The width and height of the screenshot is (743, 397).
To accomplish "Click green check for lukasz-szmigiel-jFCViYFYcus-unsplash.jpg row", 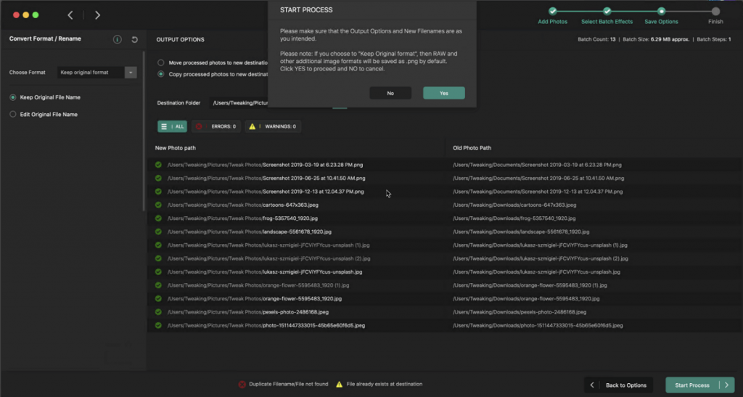I will [x=158, y=272].
